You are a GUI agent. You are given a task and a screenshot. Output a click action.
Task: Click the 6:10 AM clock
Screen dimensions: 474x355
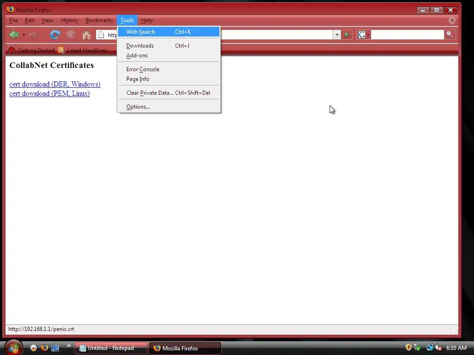pyautogui.click(x=456, y=348)
